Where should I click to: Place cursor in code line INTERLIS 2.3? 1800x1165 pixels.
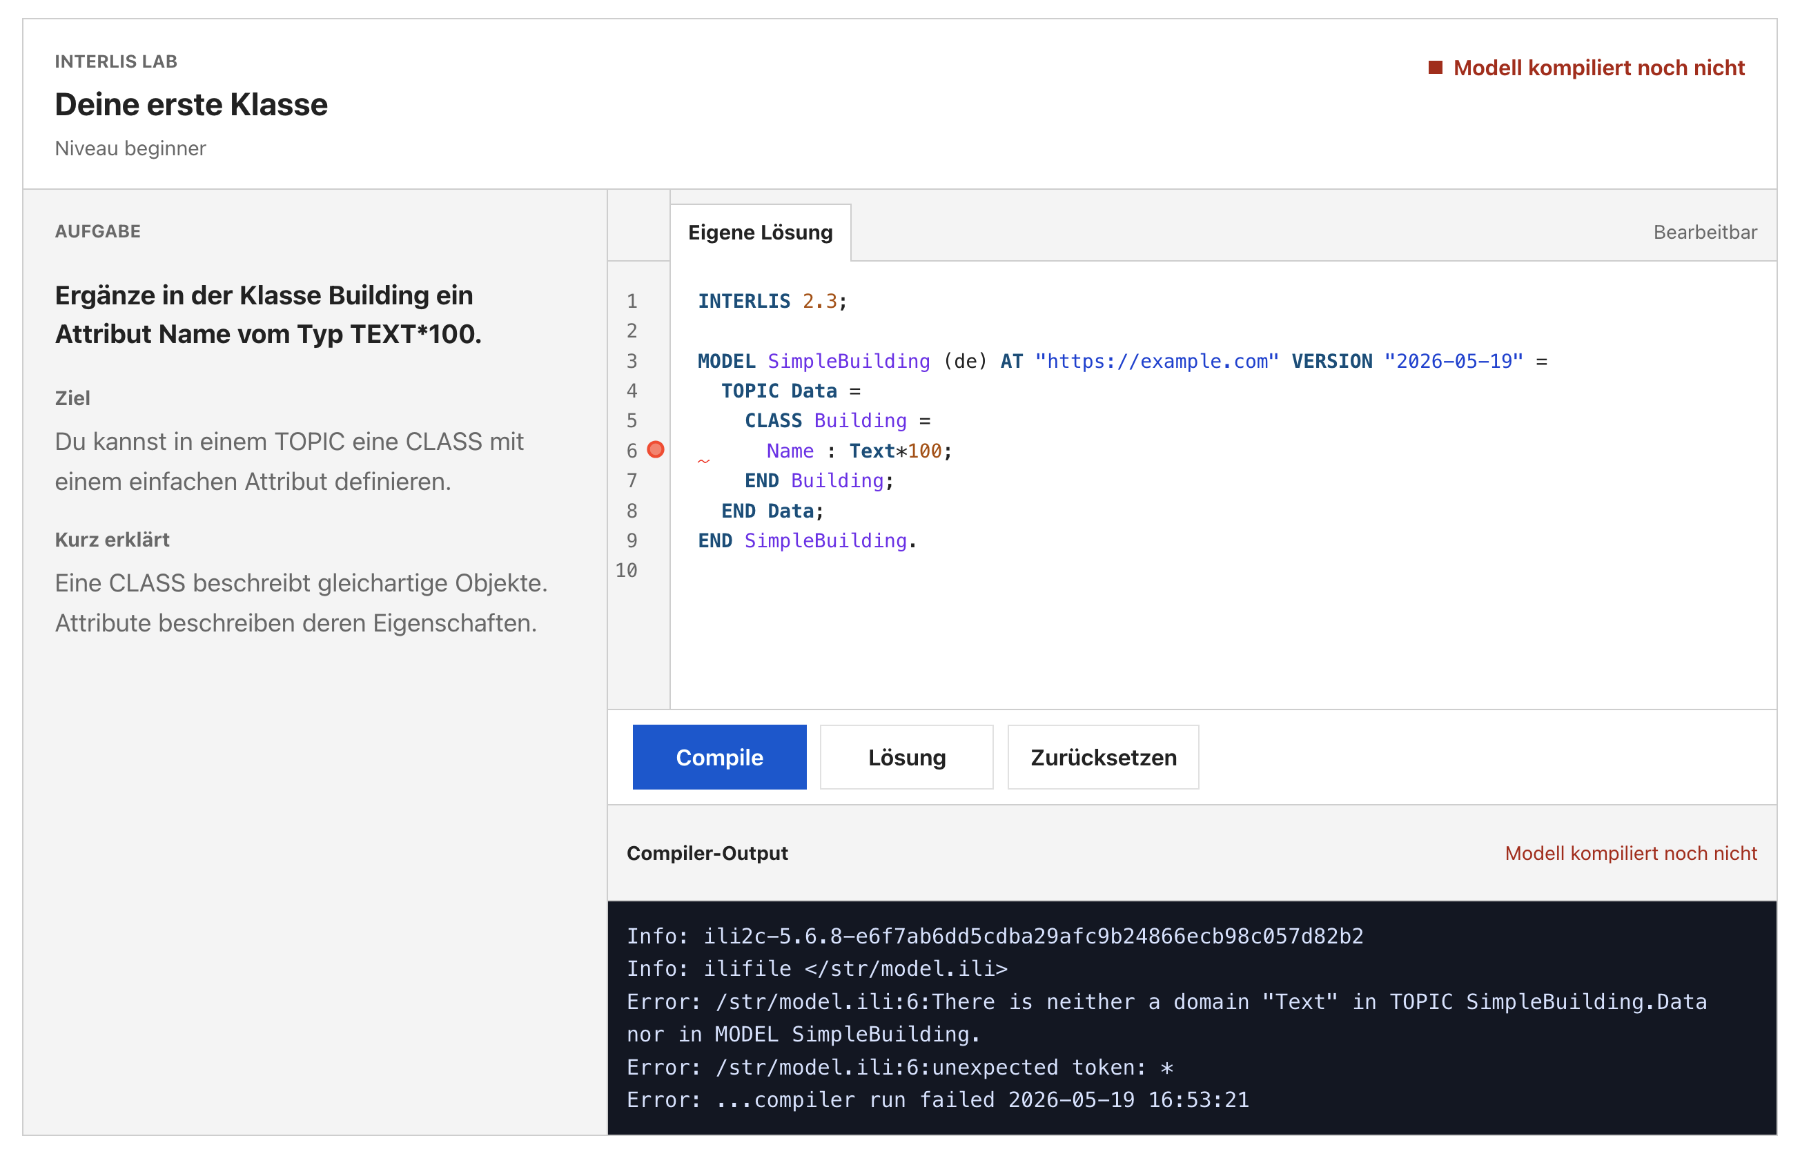point(772,301)
